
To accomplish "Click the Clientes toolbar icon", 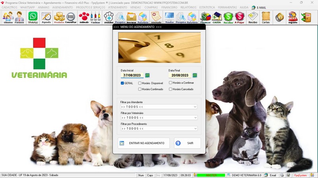I will pos(8,17).
